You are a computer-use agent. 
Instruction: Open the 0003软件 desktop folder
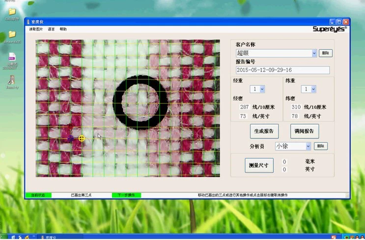point(12,14)
